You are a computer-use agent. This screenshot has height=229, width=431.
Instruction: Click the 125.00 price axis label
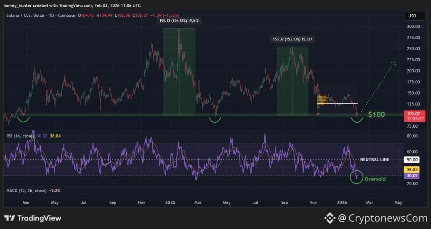413,104
